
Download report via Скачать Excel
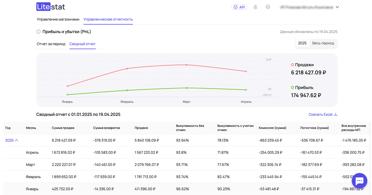[x=323, y=115]
